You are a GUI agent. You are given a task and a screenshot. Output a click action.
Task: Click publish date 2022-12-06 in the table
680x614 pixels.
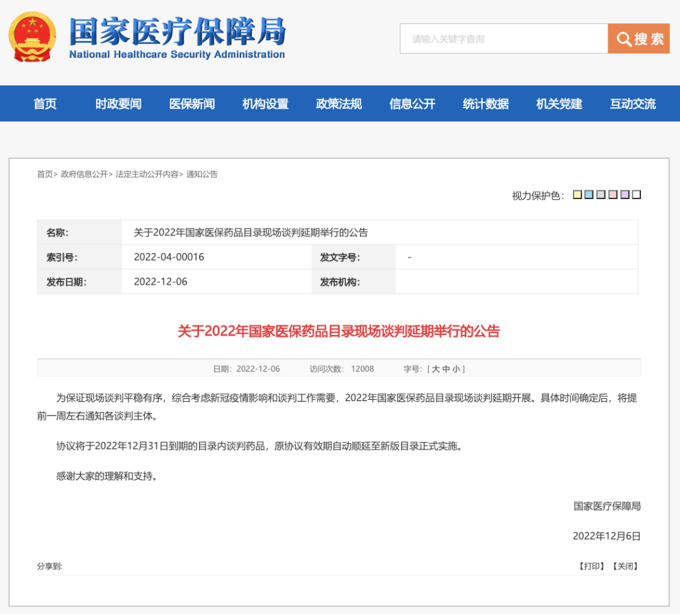pos(161,282)
